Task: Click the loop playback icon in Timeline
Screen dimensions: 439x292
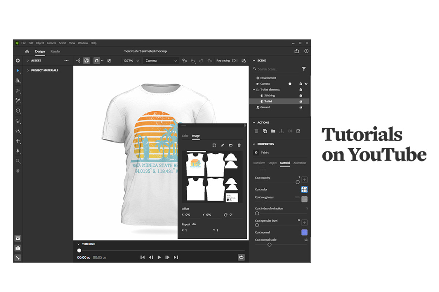Action: click(241, 257)
